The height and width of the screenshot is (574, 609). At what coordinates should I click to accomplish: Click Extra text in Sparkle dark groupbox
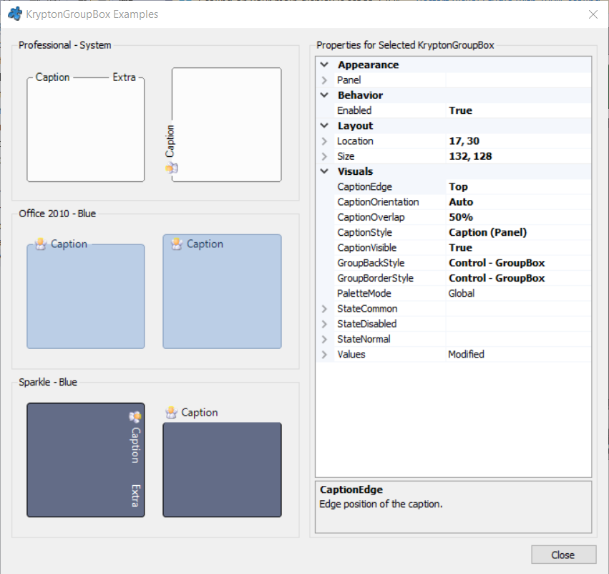(135, 496)
